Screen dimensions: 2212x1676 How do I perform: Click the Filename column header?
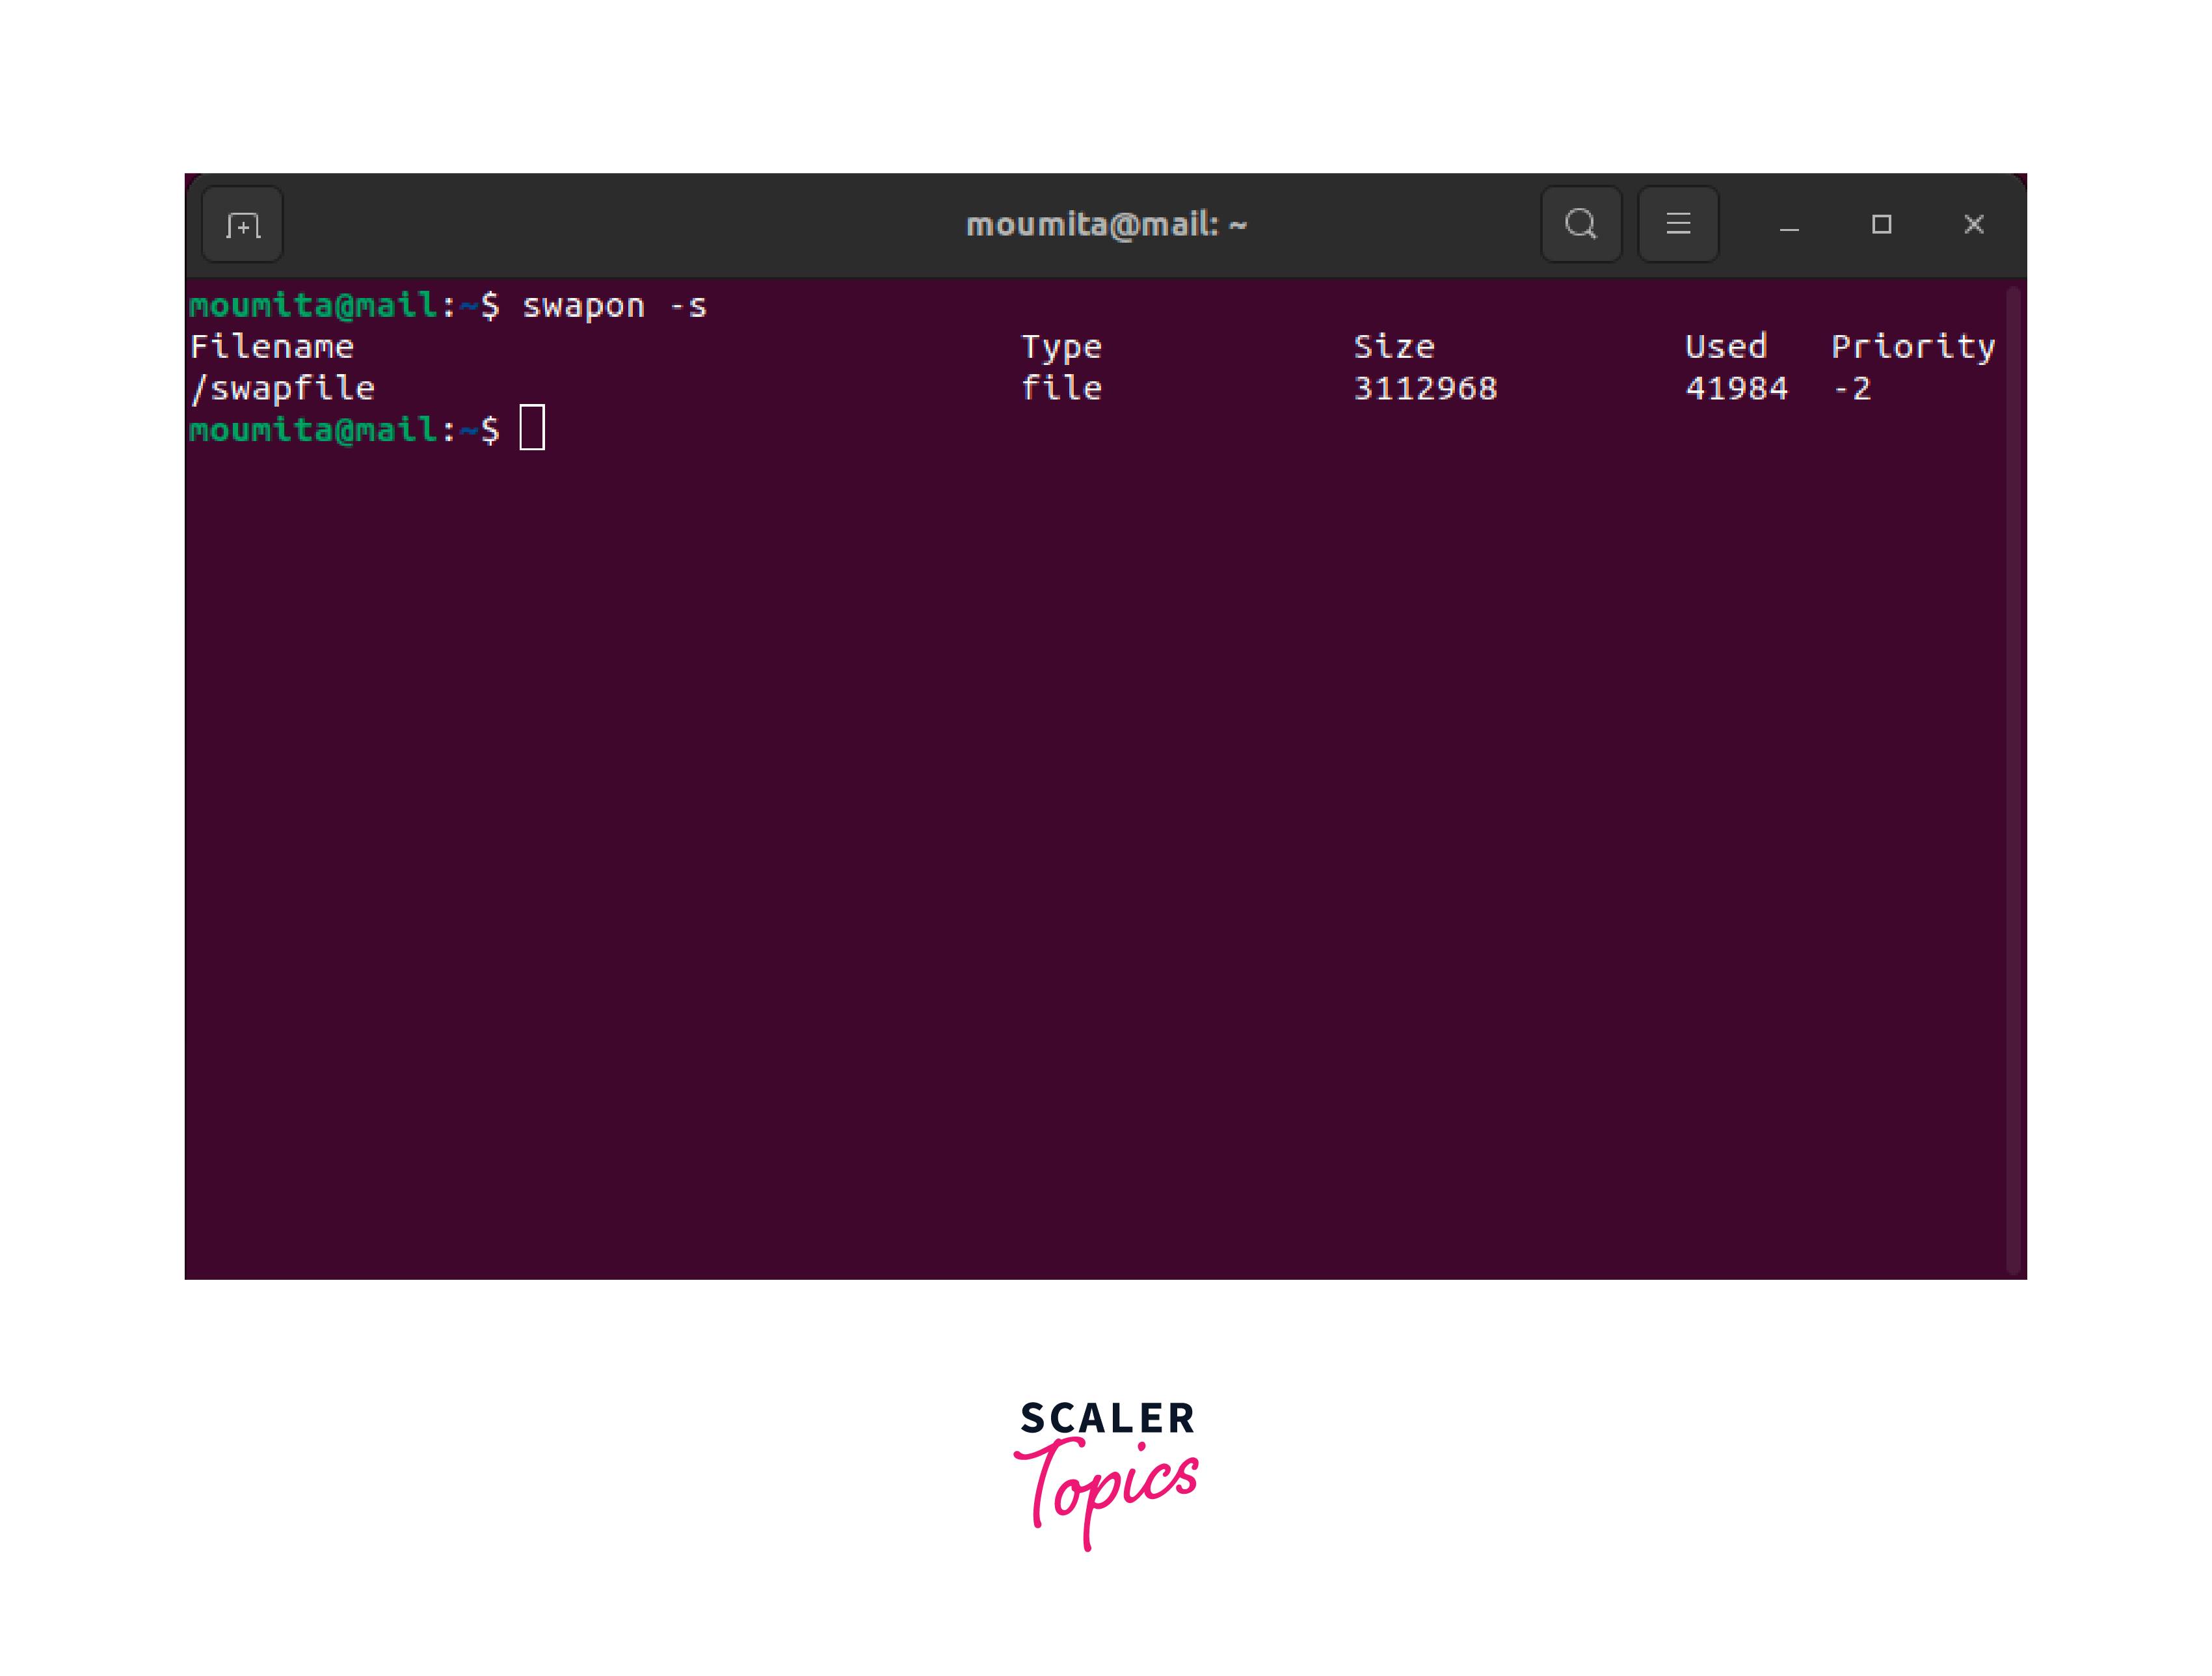click(272, 347)
